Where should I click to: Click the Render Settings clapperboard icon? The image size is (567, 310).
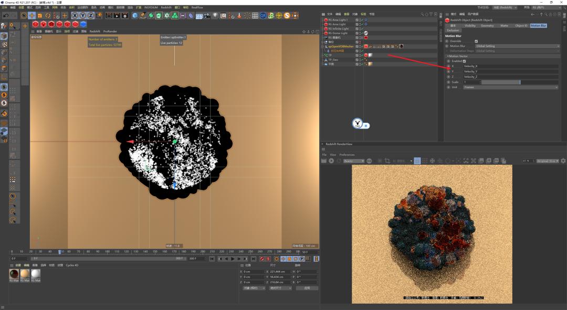point(125,17)
